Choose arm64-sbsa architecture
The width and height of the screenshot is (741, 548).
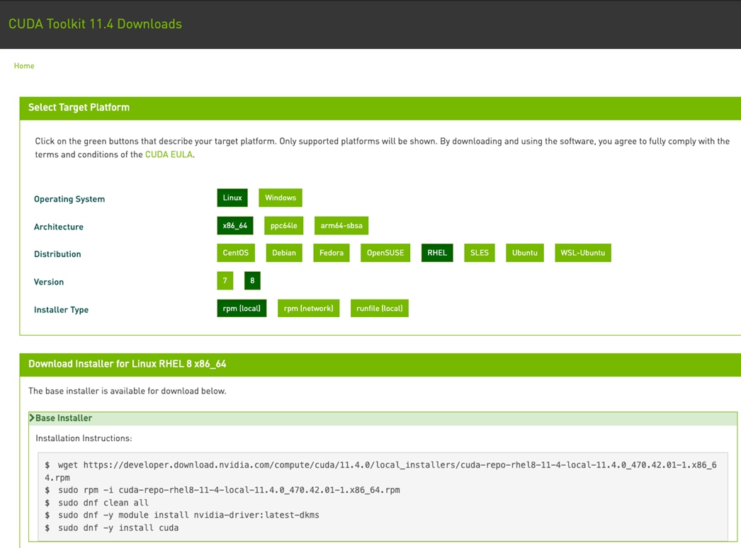pyautogui.click(x=341, y=225)
